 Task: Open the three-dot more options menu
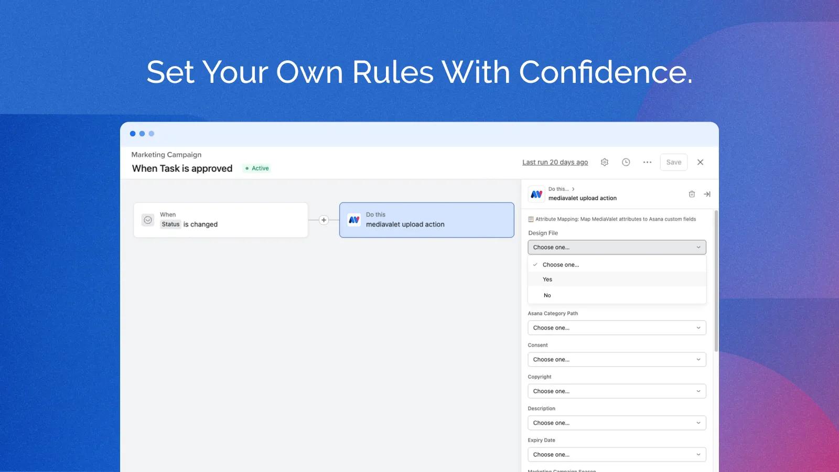tap(647, 163)
